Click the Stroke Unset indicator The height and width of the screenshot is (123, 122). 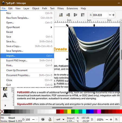tap(12, 121)
